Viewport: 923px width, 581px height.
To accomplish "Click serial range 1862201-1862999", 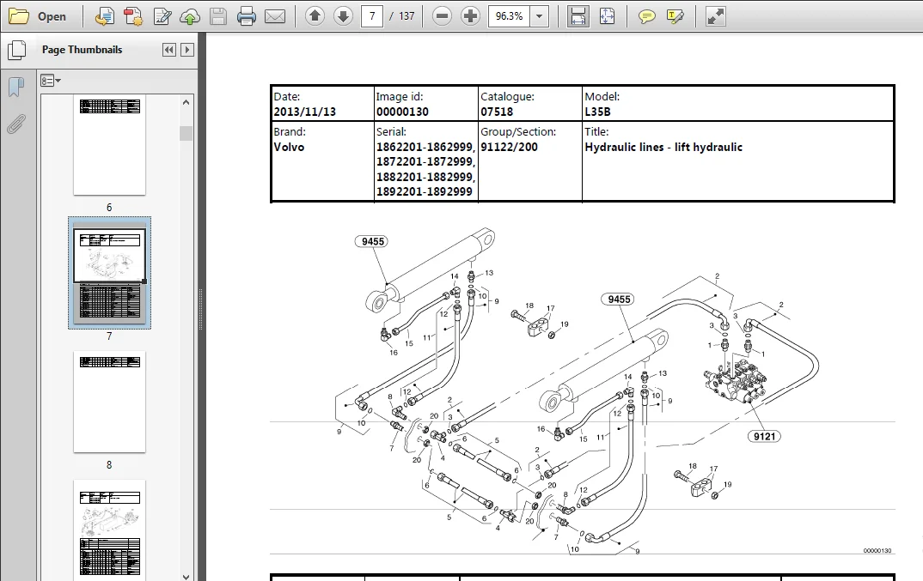I will pos(425,147).
